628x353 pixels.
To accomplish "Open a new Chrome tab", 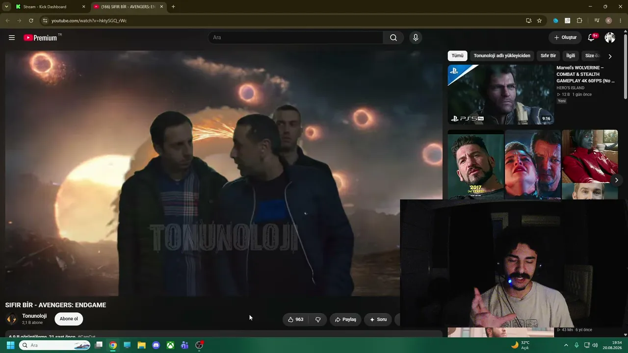I will tap(173, 7).
